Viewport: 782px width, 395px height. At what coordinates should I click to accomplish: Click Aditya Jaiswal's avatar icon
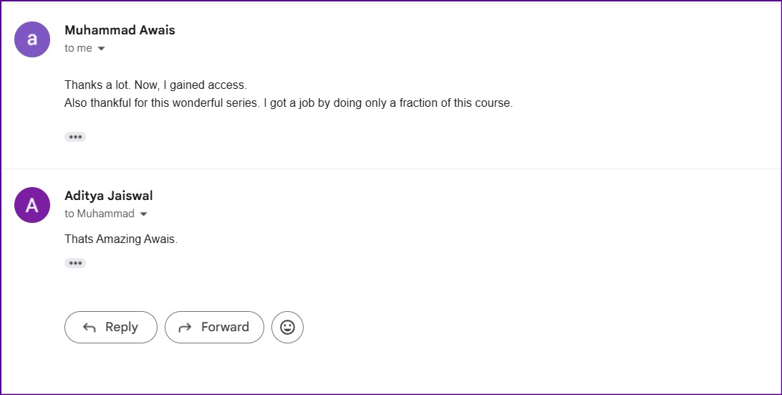point(32,205)
